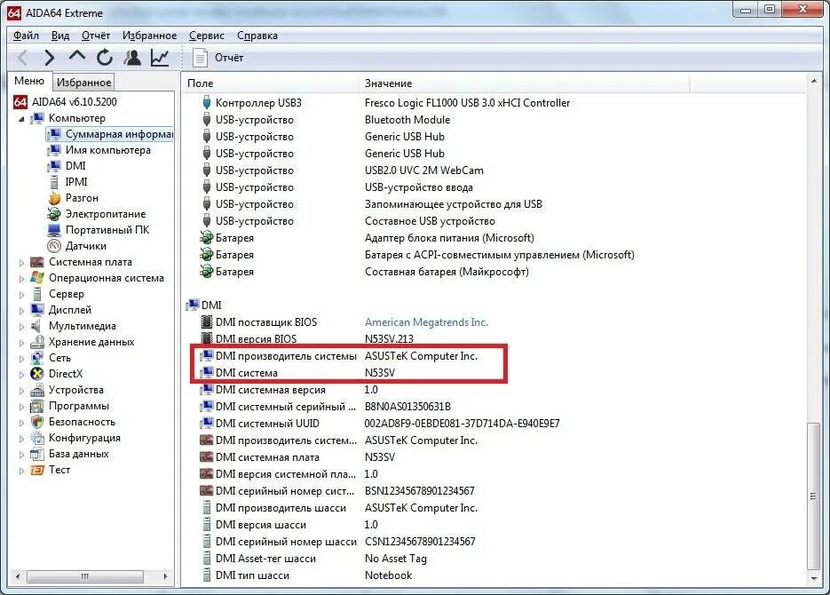The width and height of the screenshot is (830, 595).
Task: Open the user manager toolbar icon
Action: [132, 57]
